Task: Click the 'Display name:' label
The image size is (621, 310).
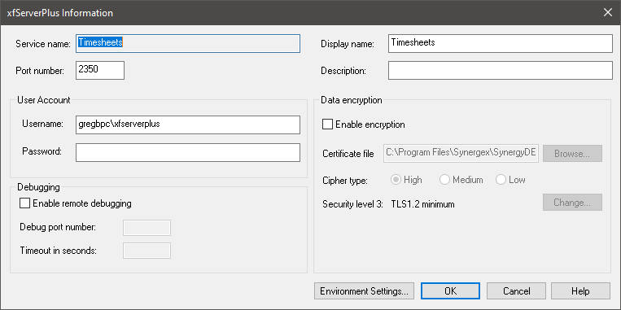Action: [x=348, y=44]
